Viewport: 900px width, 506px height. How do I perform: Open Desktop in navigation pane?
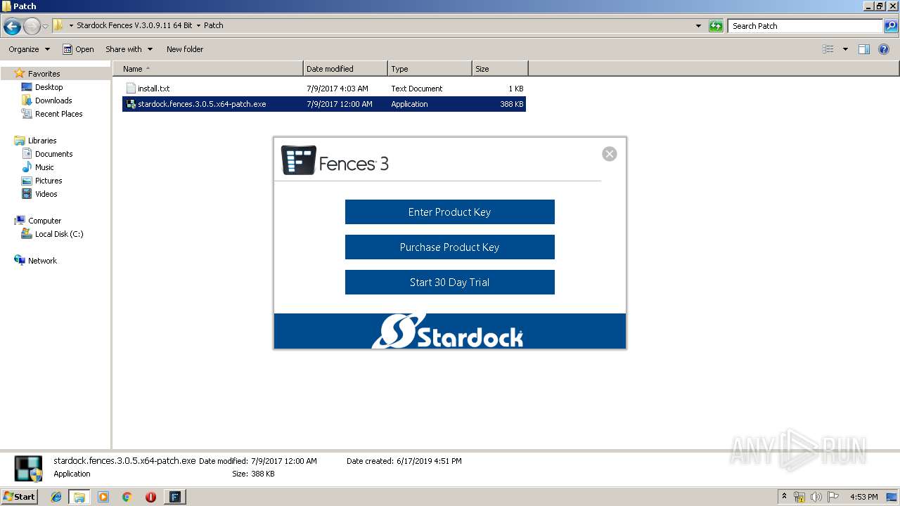[x=49, y=87]
